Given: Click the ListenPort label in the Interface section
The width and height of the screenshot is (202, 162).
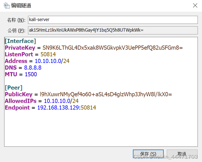Looking at the screenshot, I should coord(19,54).
